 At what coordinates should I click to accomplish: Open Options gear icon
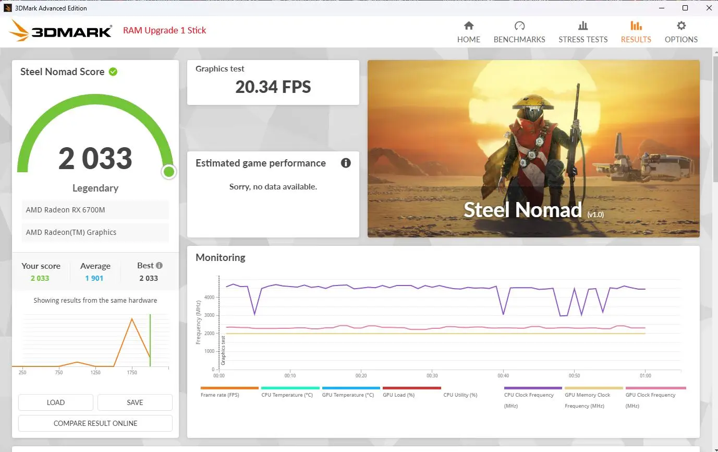[681, 26]
